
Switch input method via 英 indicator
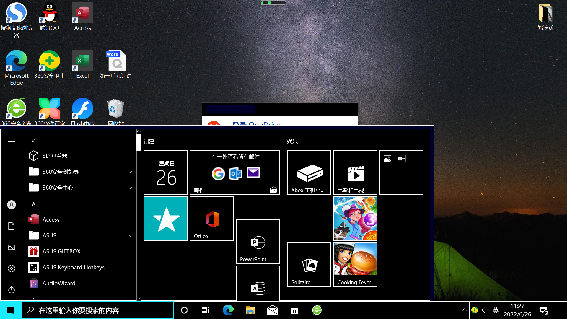coord(496,310)
